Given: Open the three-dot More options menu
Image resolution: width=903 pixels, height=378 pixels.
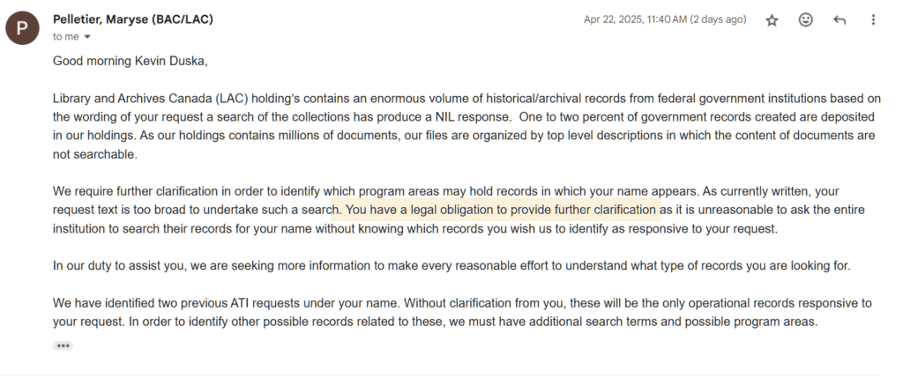Looking at the screenshot, I should tap(873, 20).
